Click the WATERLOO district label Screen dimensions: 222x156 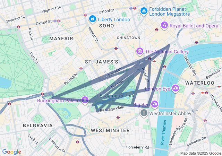tap(200, 83)
